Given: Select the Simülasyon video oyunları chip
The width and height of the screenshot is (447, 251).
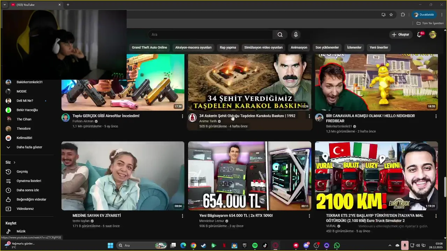Looking at the screenshot, I should (263, 47).
